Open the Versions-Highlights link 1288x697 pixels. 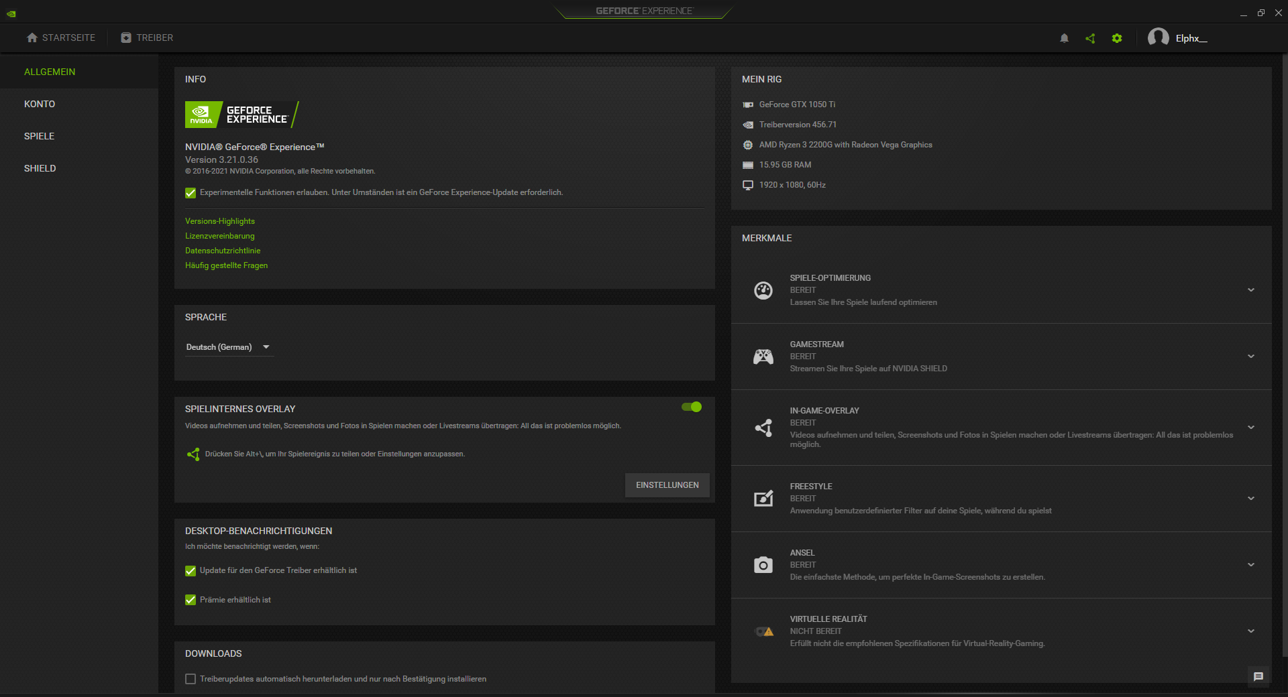220,221
